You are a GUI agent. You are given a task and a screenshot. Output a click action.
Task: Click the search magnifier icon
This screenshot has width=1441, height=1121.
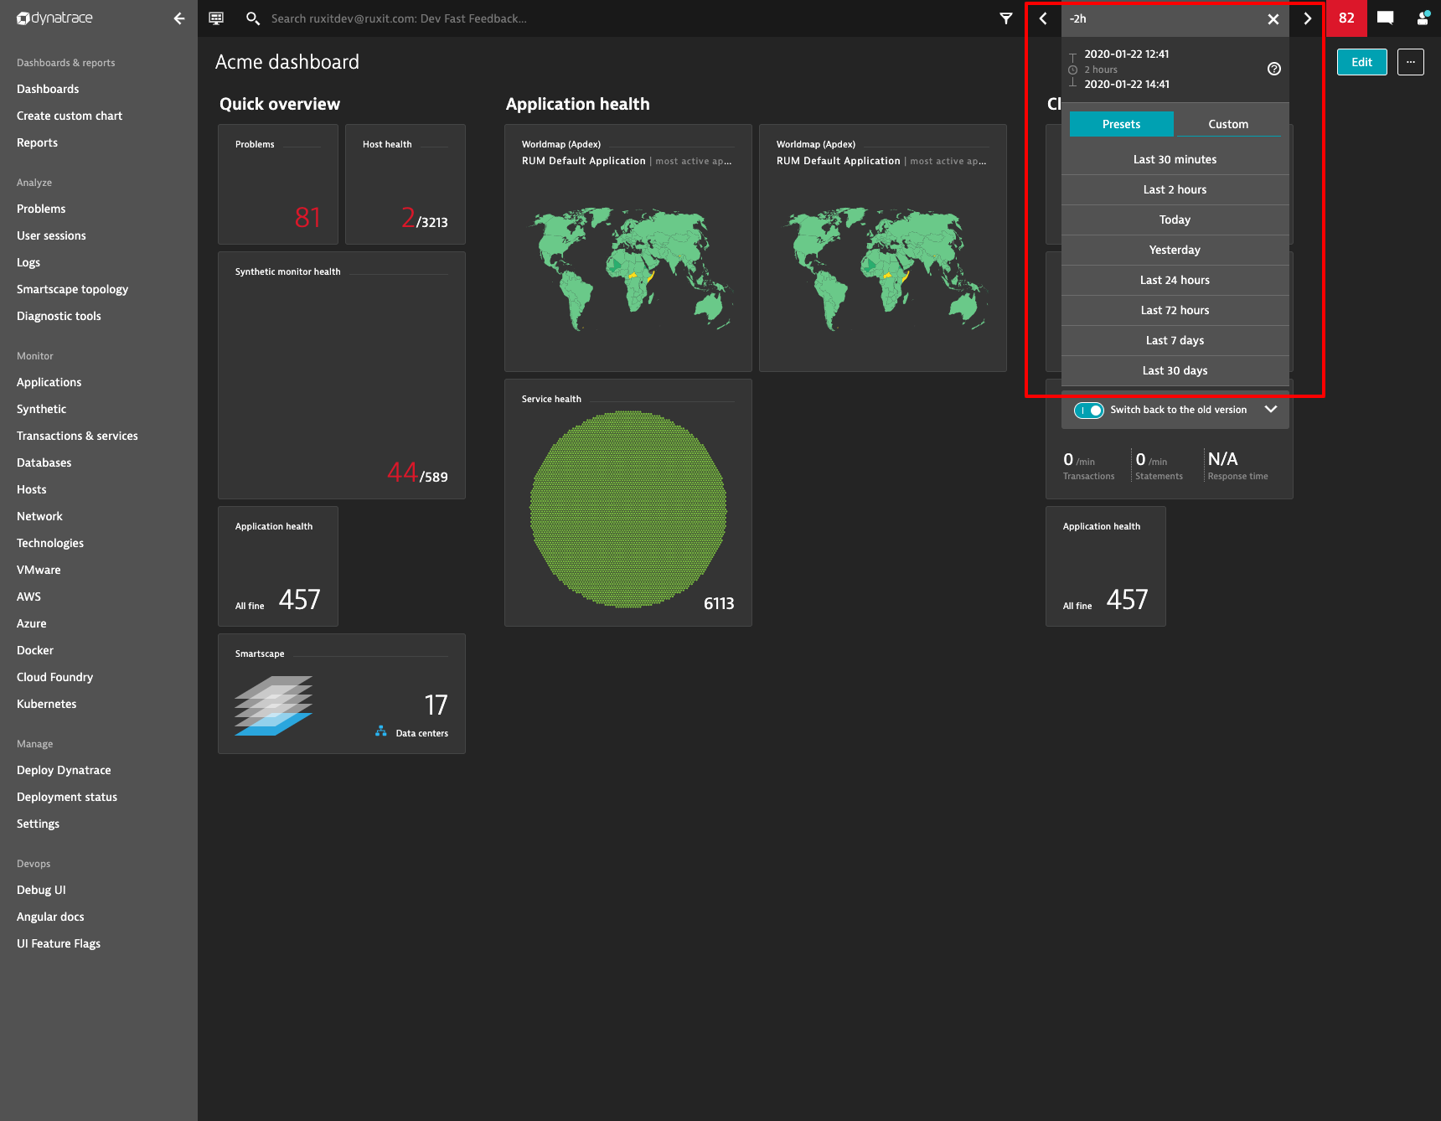(252, 18)
